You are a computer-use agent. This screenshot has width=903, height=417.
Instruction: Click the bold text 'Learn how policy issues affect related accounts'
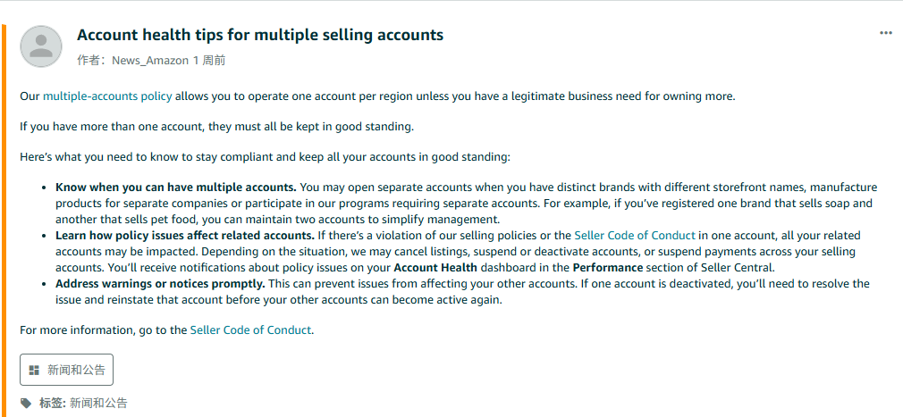(184, 236)
